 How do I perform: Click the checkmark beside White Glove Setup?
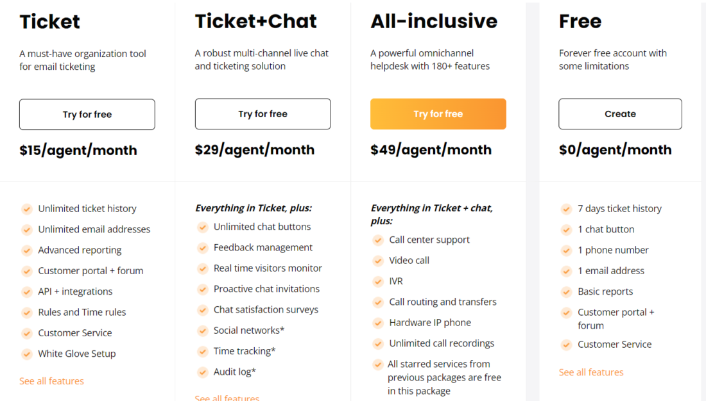(27, 354)
